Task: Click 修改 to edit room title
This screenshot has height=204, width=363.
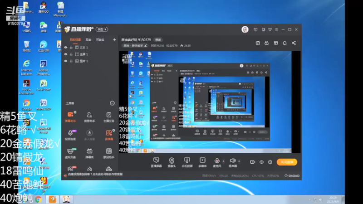Action: pyautogui.click(x=158, y=40)
